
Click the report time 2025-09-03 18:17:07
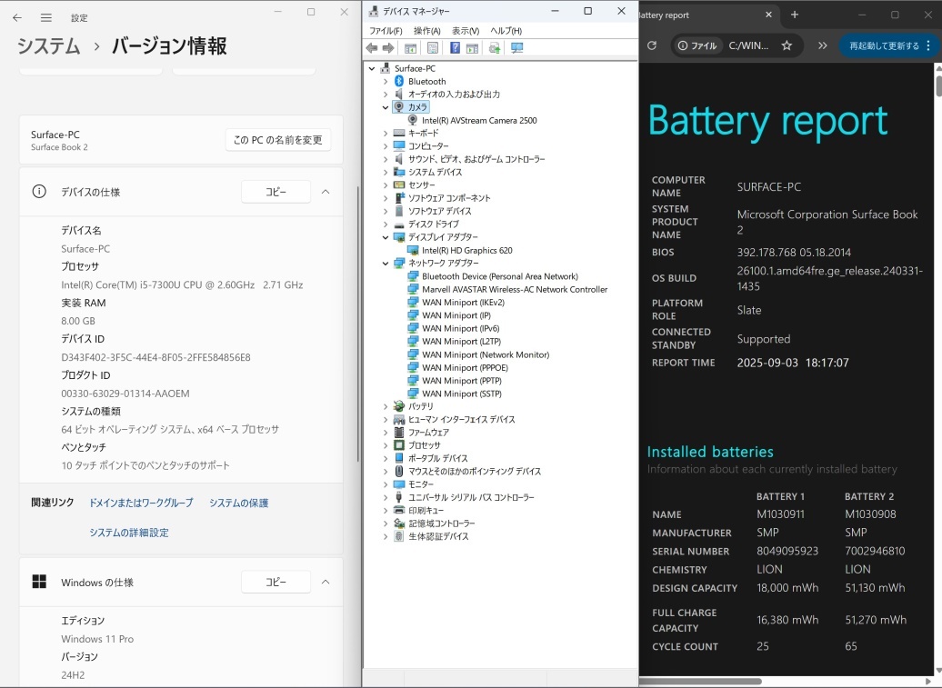793,363
